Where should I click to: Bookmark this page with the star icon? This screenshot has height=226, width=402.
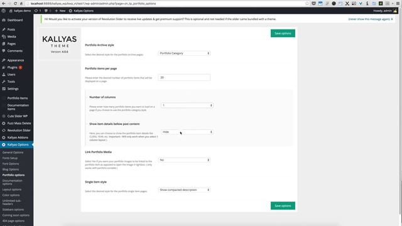307,4
